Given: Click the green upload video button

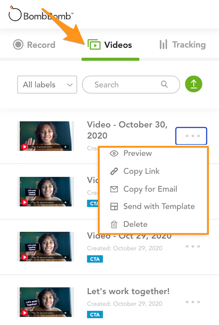Looking at the screenshot, I should (x=194, y=84).
